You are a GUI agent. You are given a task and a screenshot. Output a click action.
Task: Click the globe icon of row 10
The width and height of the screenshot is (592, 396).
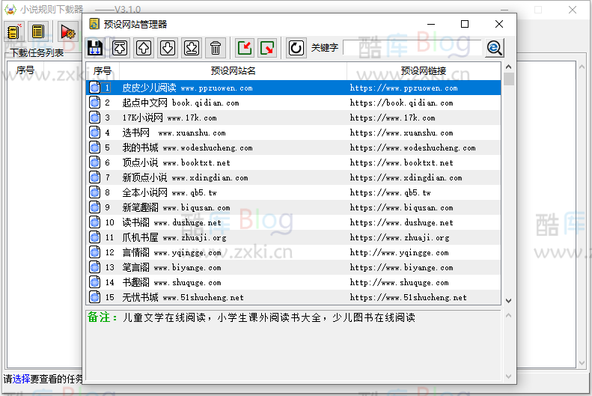point(95,223)
